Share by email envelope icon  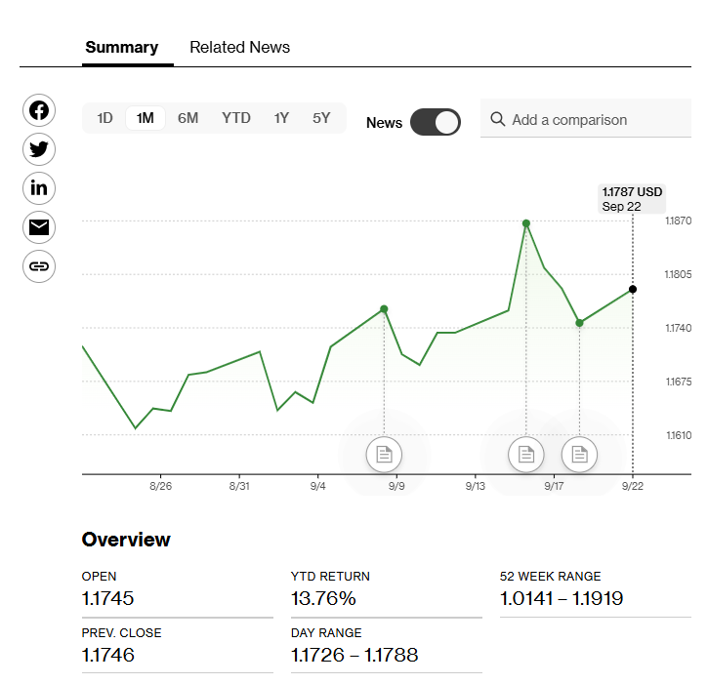39,227
